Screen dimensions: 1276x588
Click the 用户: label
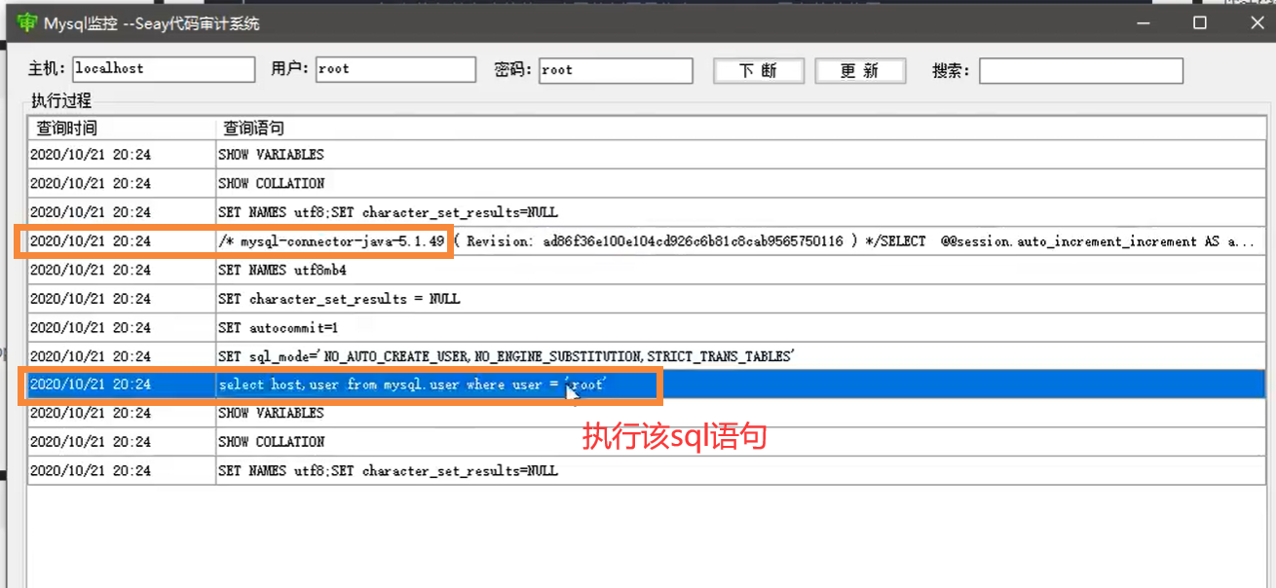[290, 69]
